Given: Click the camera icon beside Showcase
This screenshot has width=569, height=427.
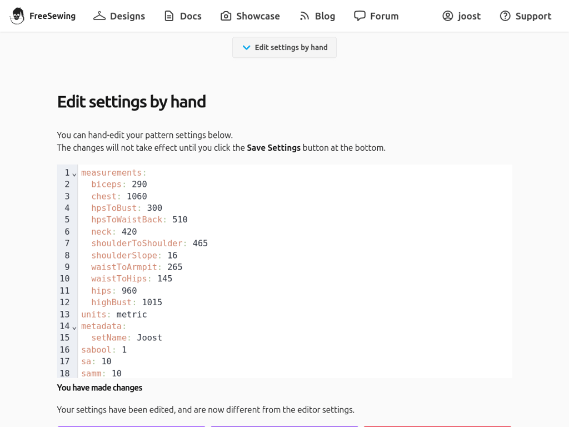Looking at the screenshot, I should click(226, 16).
